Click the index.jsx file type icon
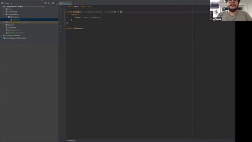 pyautogui.click(x=11, y=20)
